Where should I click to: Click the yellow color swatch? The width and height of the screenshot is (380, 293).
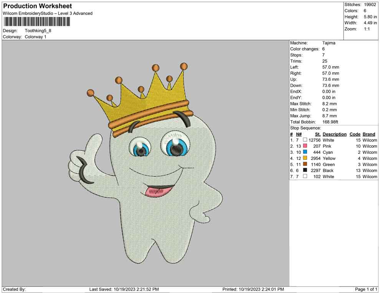(305, 158)
